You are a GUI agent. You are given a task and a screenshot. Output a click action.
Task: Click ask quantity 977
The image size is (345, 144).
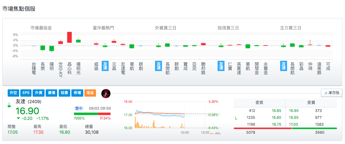[319, 118]
